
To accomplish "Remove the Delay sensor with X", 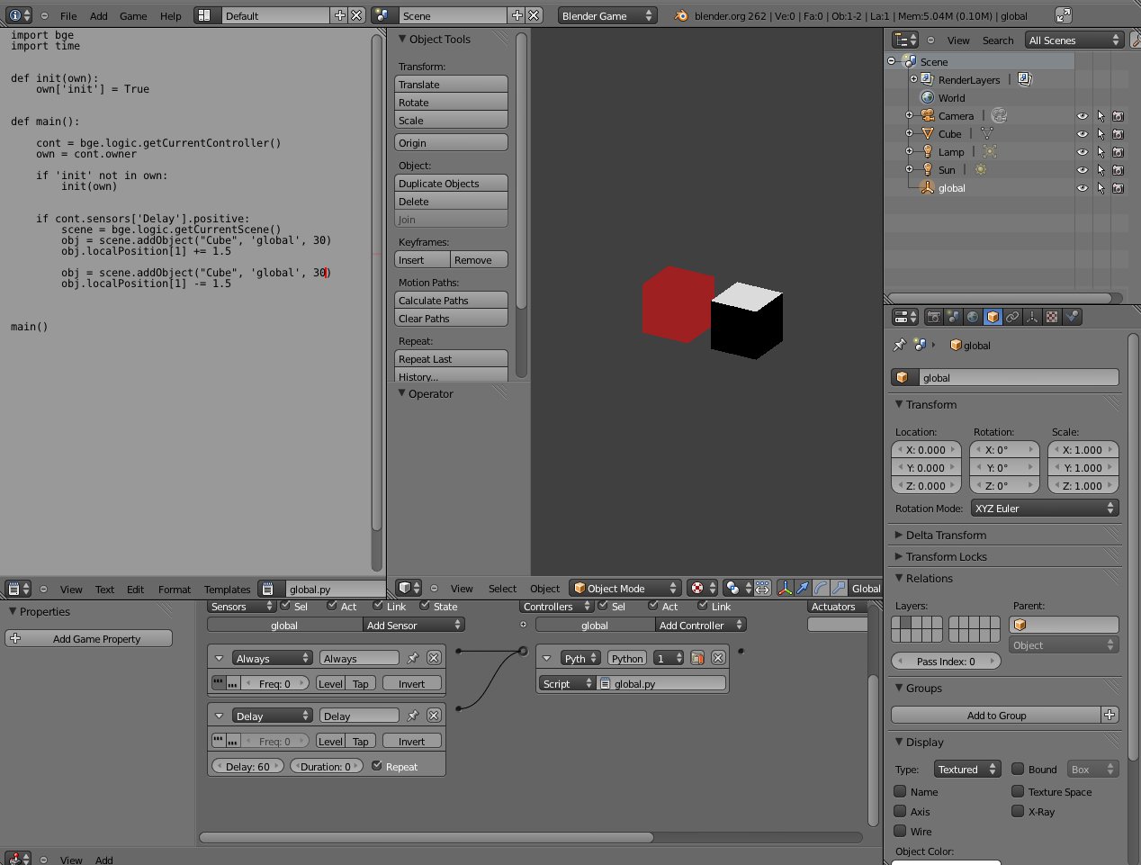I will click(x=434, y=716).
